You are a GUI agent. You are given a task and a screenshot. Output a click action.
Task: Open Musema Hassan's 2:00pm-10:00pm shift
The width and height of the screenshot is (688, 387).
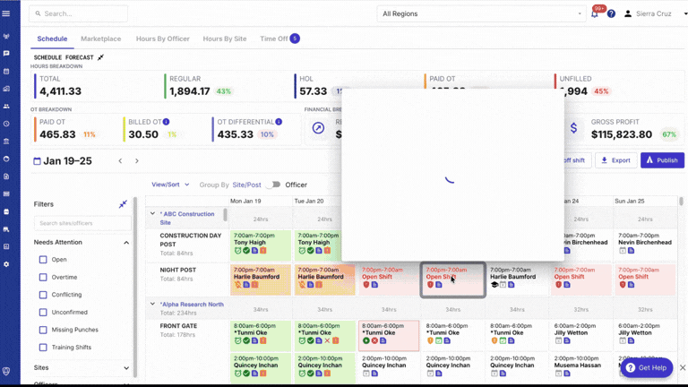pyautogui.click(x=580, y=367)
